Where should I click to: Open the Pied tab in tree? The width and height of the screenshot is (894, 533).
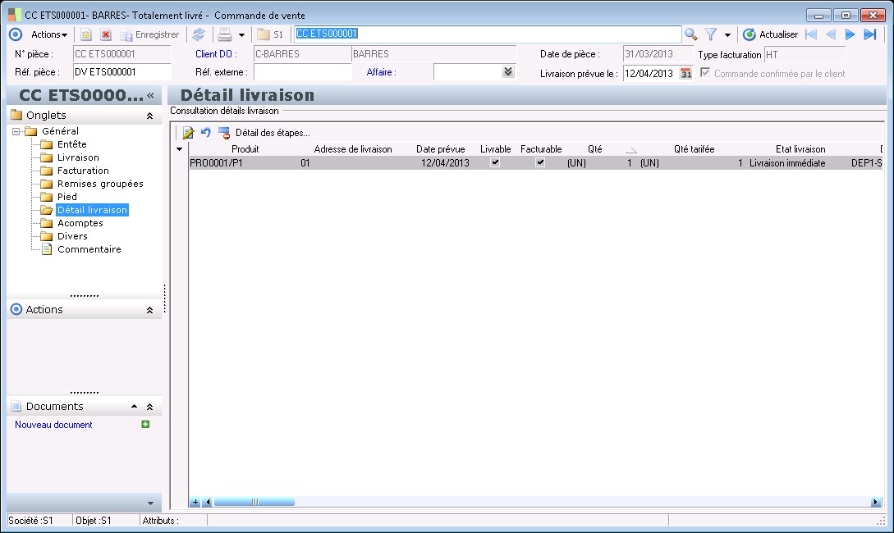(x=66, y=197)
